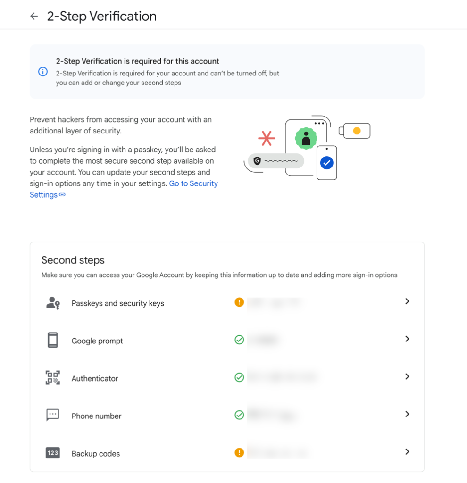The height and width of the screenshot is (483, 467).
Task: Click the Phone number message bubble icon
Action: pyautogui.click(x=52, y=415)
